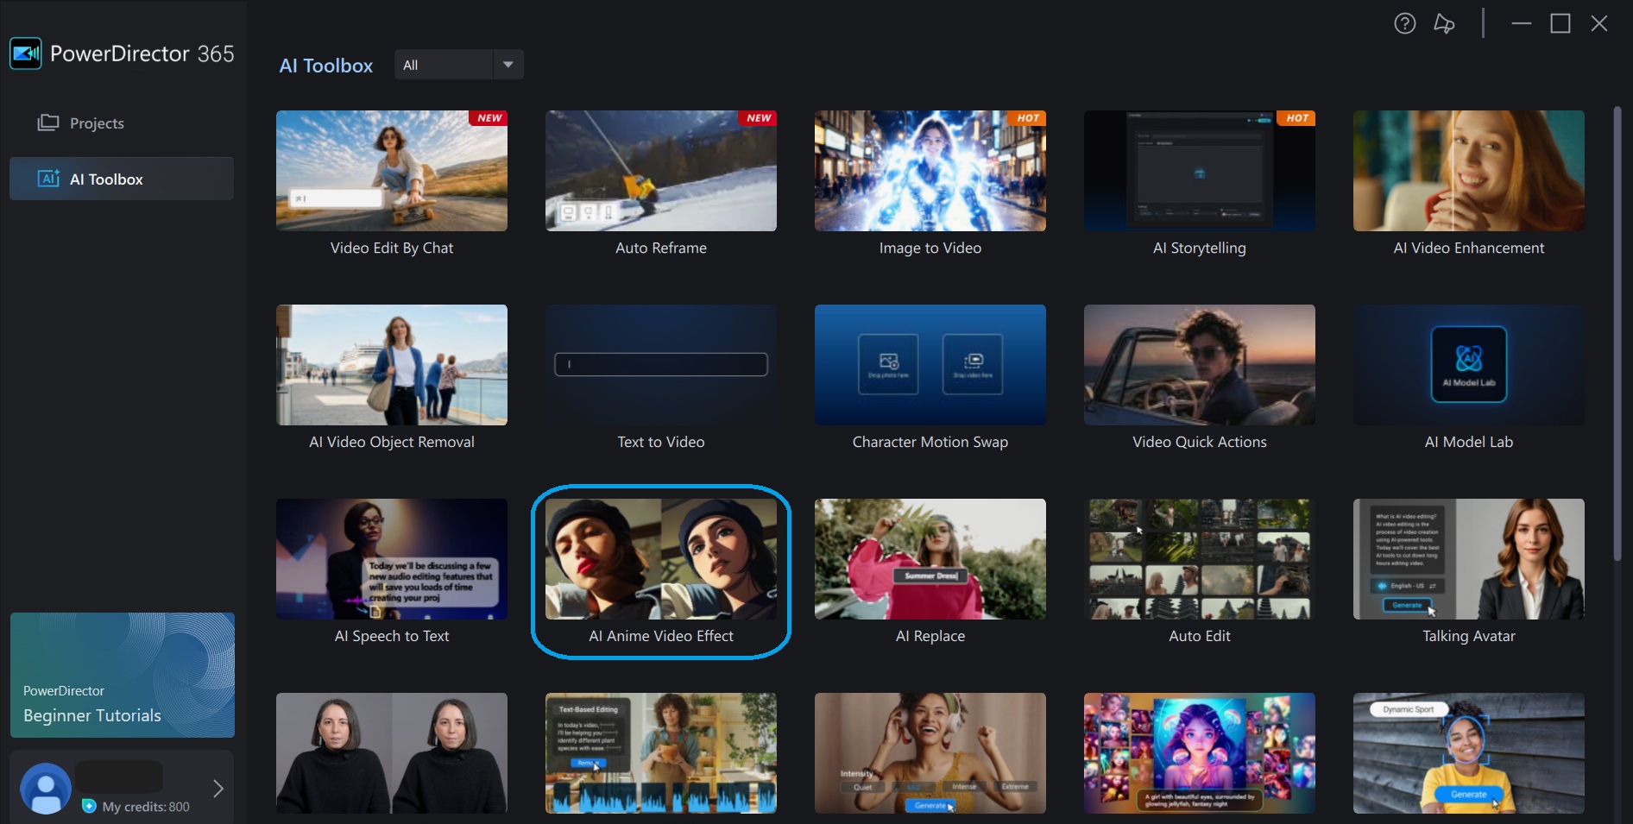This screenshot has height=824, width=1633.
Task: Open the Projects section in sidebar
Action: [x=122, y=123]
